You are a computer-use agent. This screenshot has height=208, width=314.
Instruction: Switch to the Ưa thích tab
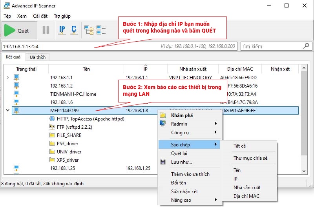point(38,57)
